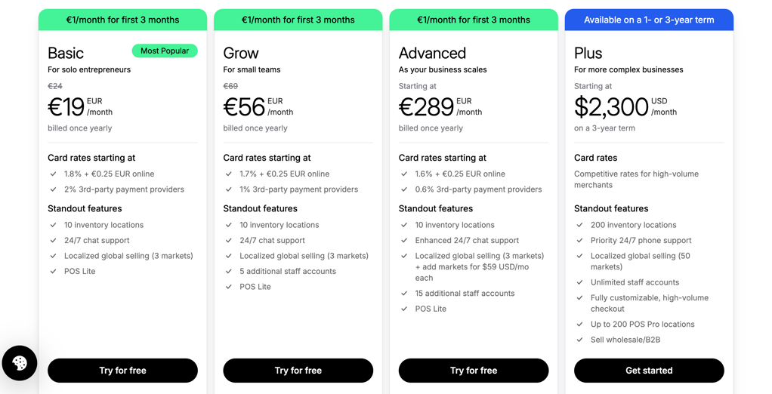Click checkmark next to 200 inventory locations
The width and height of the screenshot is (772, 394).
pyautogui.click(x=580, y=225)
